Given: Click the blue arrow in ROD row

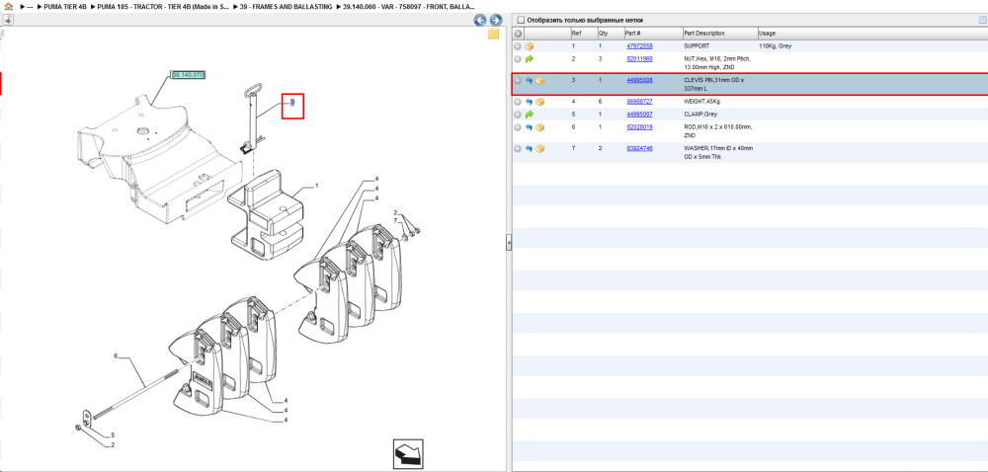Looking at the screenshot, I should click(x=530, y=127).
